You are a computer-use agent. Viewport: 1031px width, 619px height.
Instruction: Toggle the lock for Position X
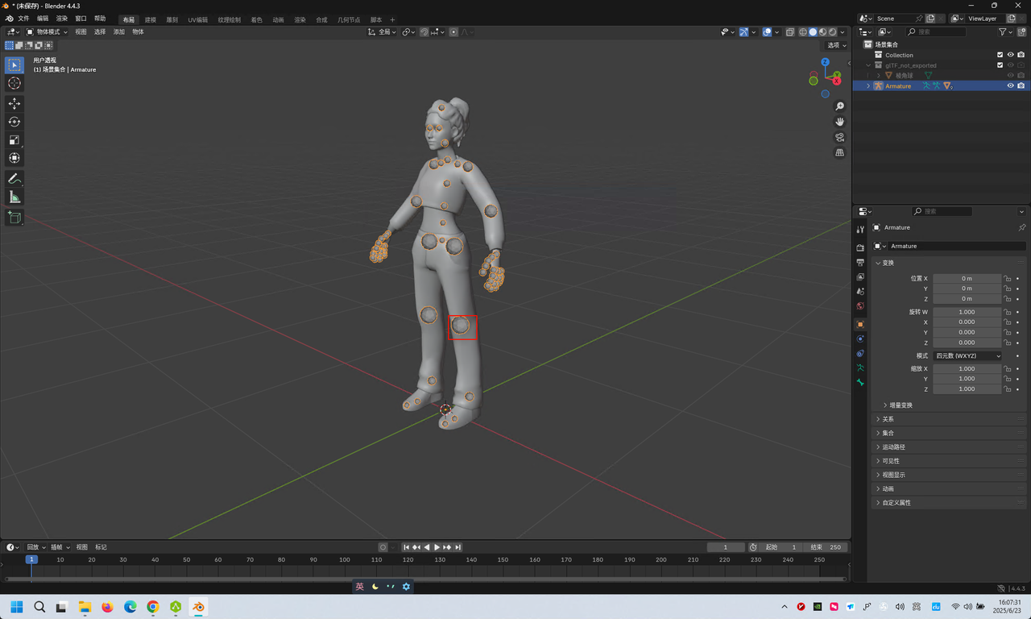click(1007, 278)
